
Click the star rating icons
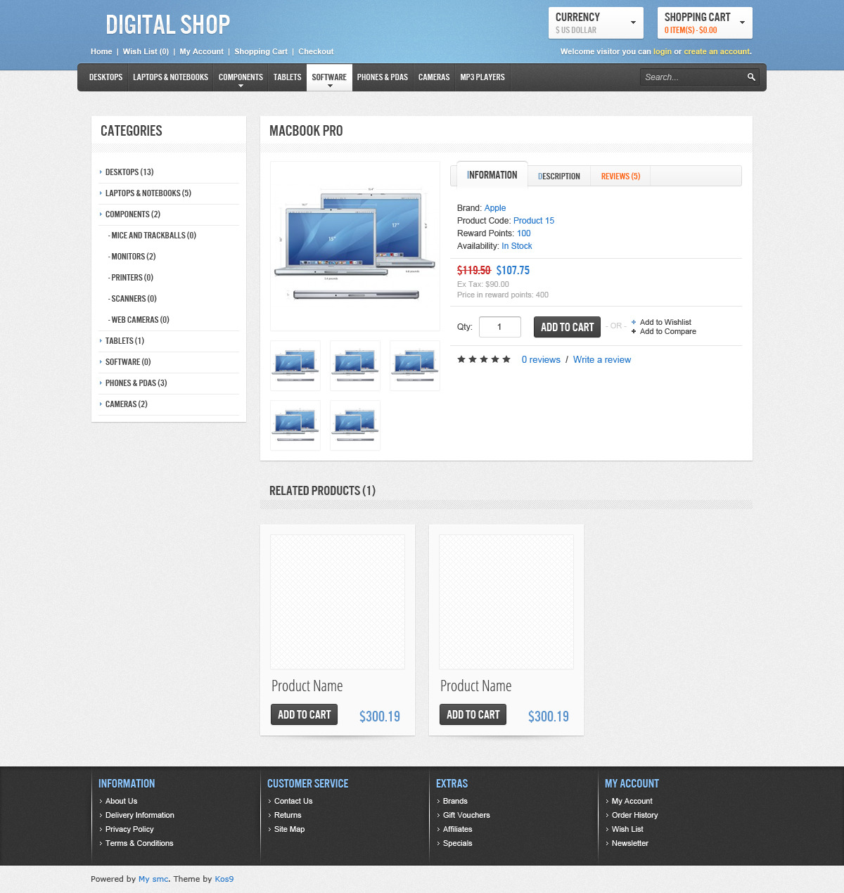[x=484, y=359]
